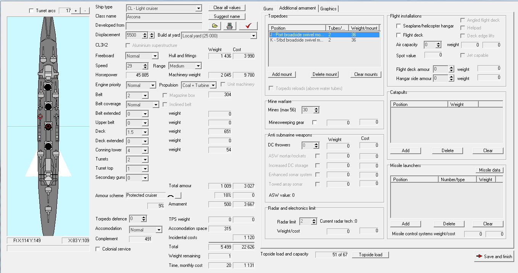Click the Mines count spinner arrows

click(316, 110)
